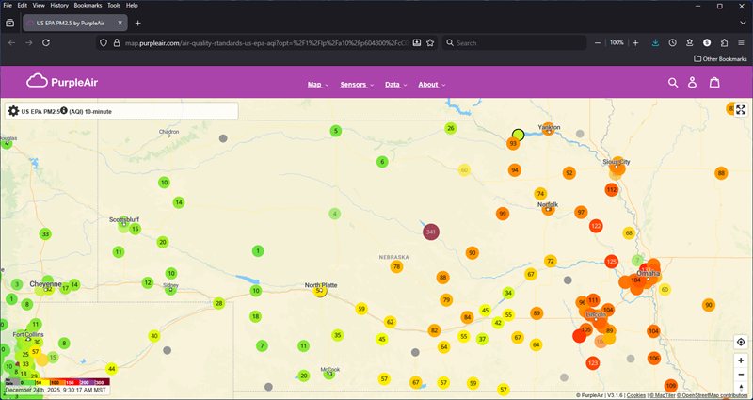Expand the About navigation dropdown
This screenshot has width=753, height=400.
431,85
